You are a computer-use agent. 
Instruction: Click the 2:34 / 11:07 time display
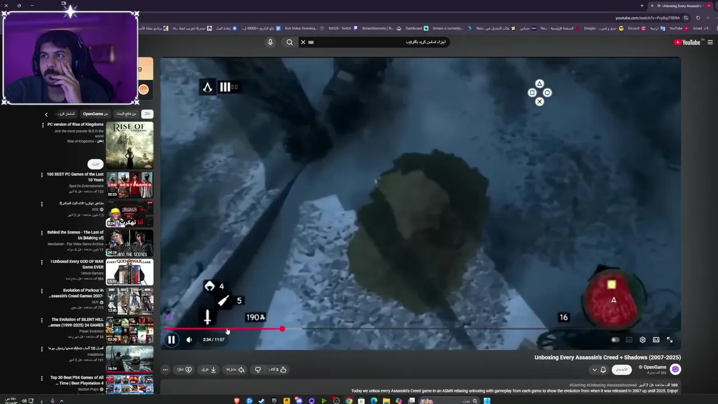click(x=214, y=339)
